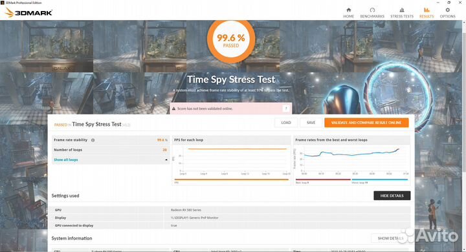Click the "Settings used" heading

coord(65,196)
